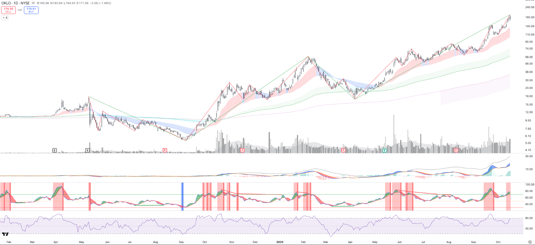Click the blue vertical signal bar in the oscillator pane

183,196
